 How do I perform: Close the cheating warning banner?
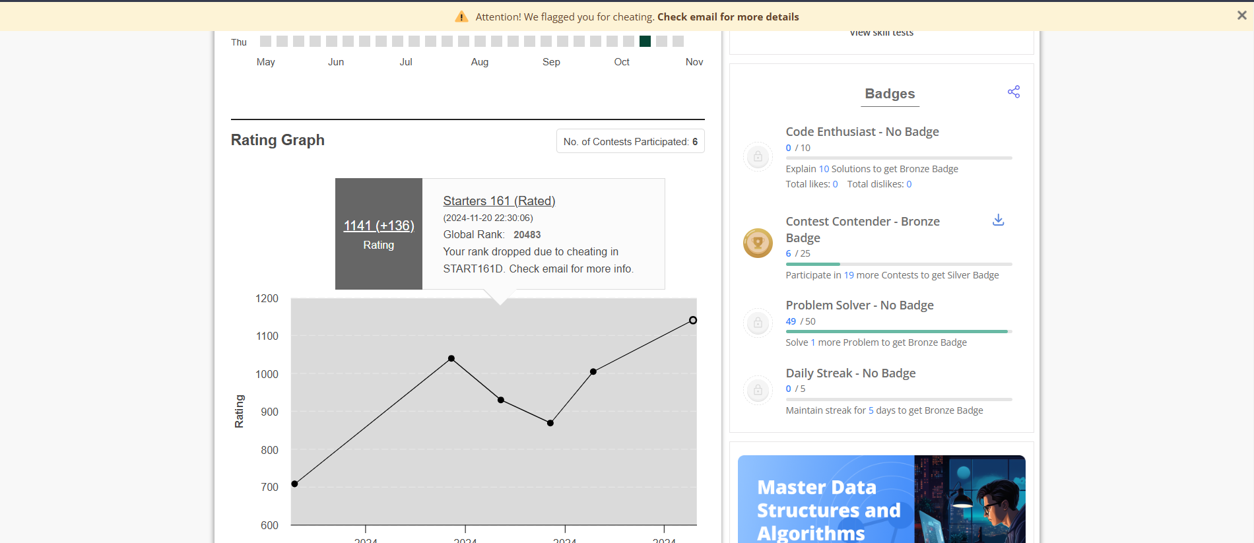(x=1241, y=15)
